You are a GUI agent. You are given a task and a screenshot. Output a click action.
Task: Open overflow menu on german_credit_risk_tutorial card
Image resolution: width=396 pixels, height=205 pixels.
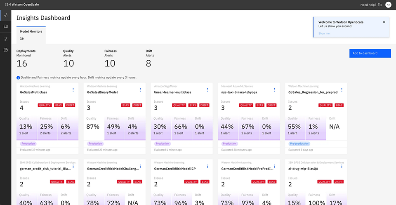pyautogui.click(x=73, y=166)
